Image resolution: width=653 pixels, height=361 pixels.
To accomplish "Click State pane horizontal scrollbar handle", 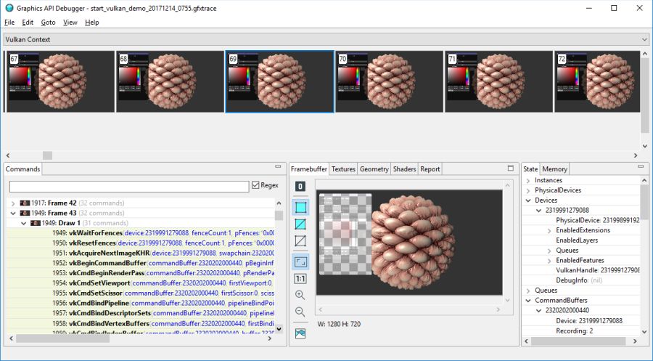I will click(578, 341).
